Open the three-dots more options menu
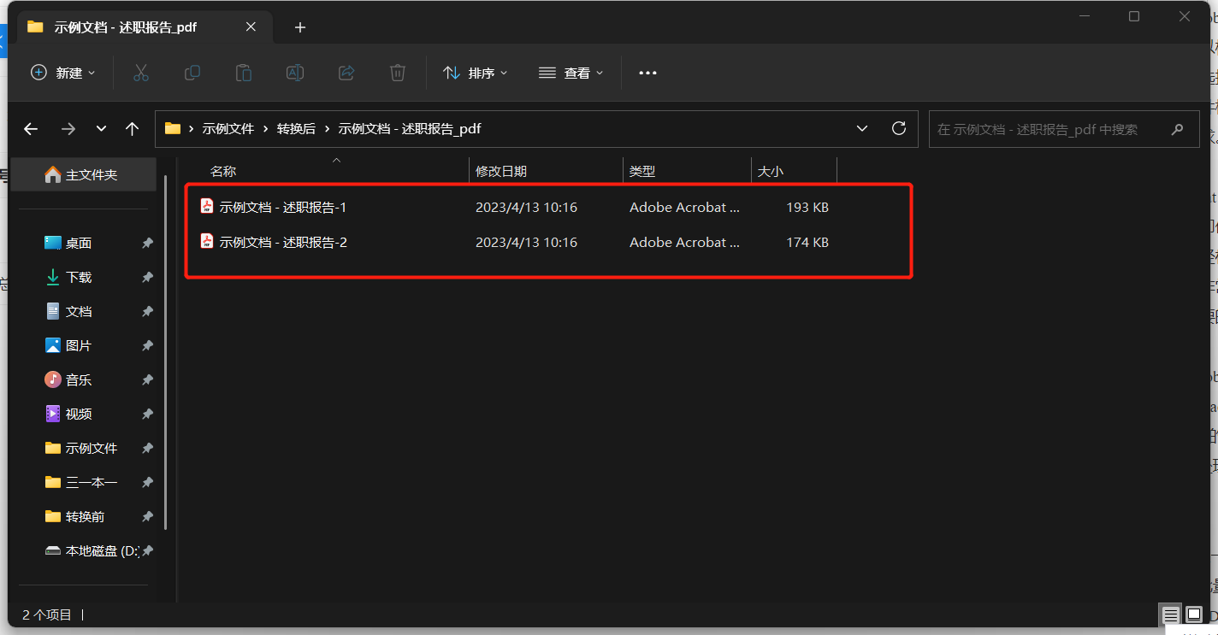1218x635 pixels. (647, 73)
